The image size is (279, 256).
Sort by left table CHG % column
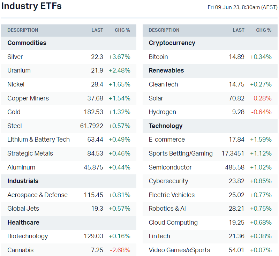click(x=122, y=30)
